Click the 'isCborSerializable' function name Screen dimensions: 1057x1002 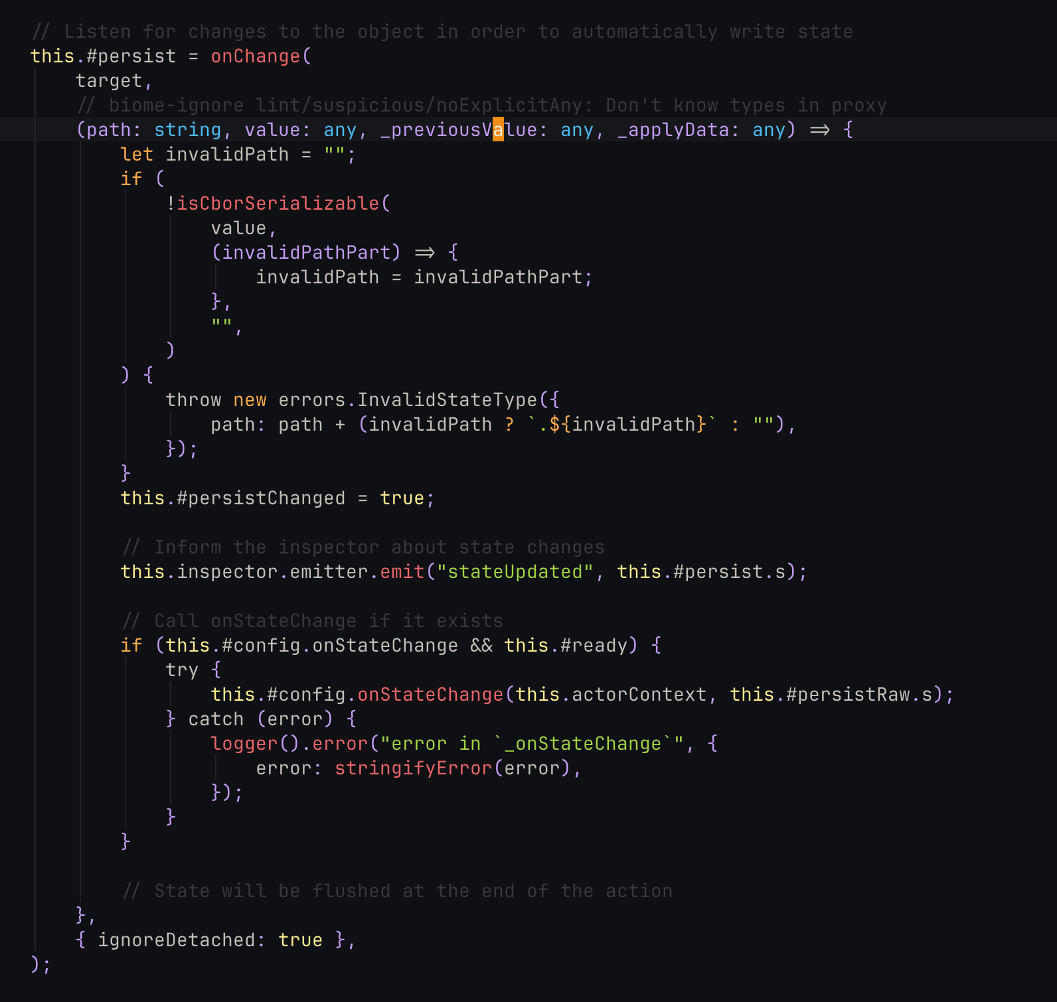(x=278, y=204)
